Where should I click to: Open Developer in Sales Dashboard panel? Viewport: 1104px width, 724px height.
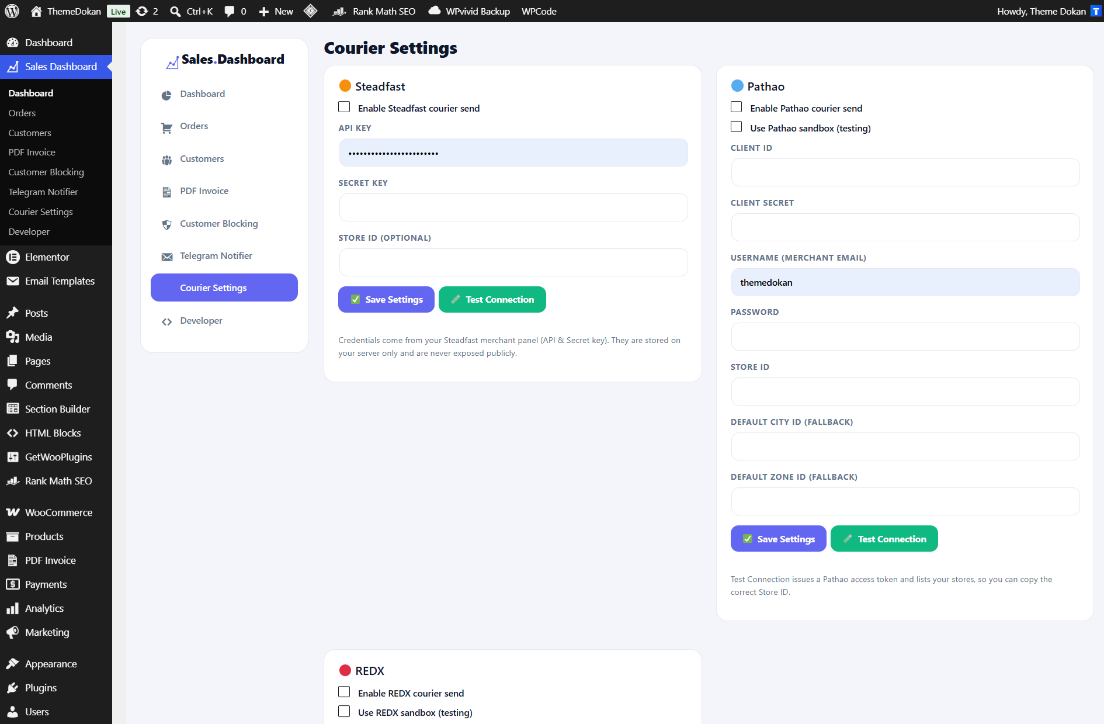click(224, 321)
